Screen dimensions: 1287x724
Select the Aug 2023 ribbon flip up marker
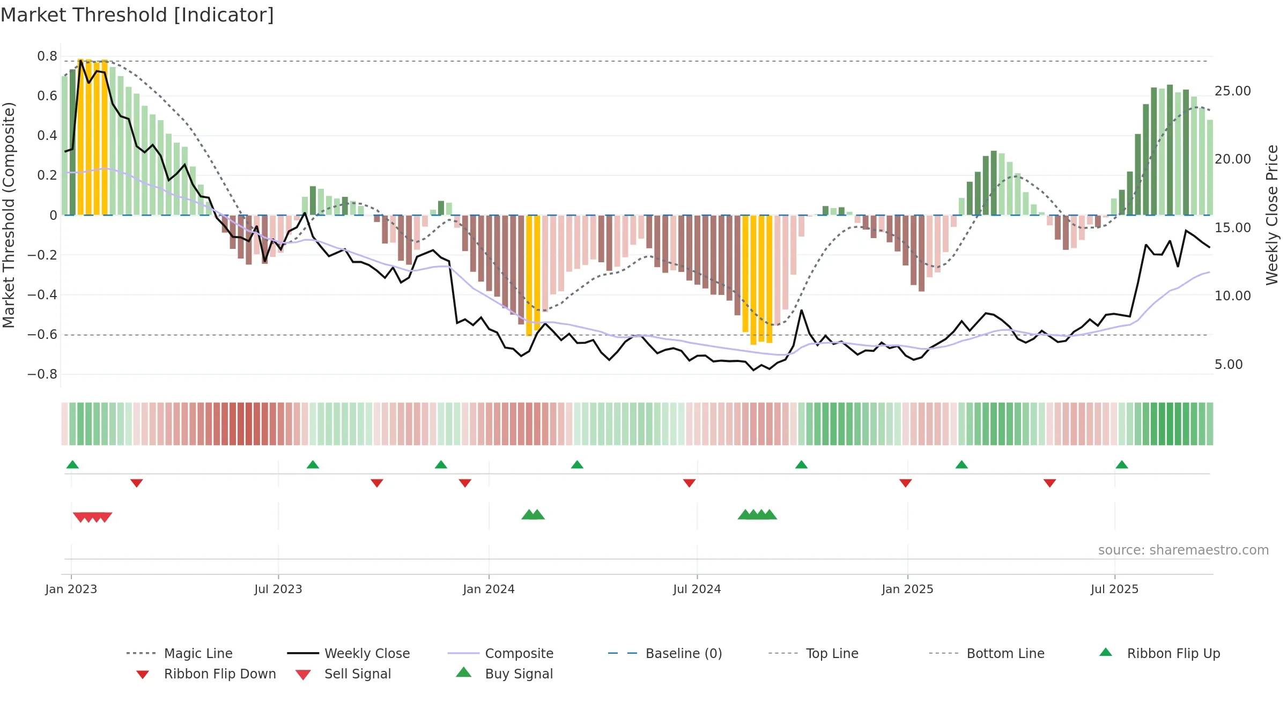tap(313, 464)
